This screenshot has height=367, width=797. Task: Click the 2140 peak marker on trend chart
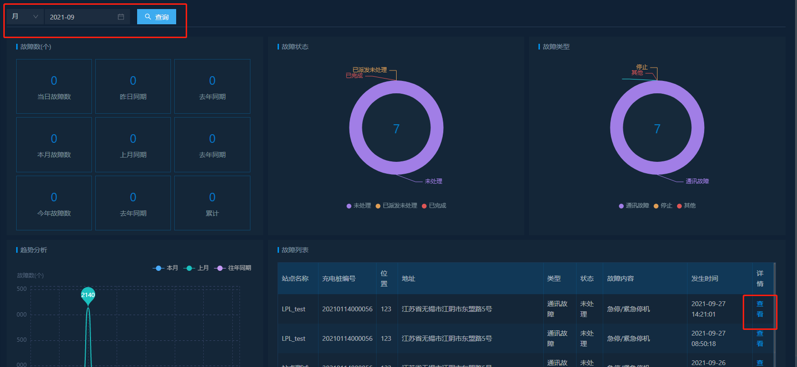coord(88,295)
